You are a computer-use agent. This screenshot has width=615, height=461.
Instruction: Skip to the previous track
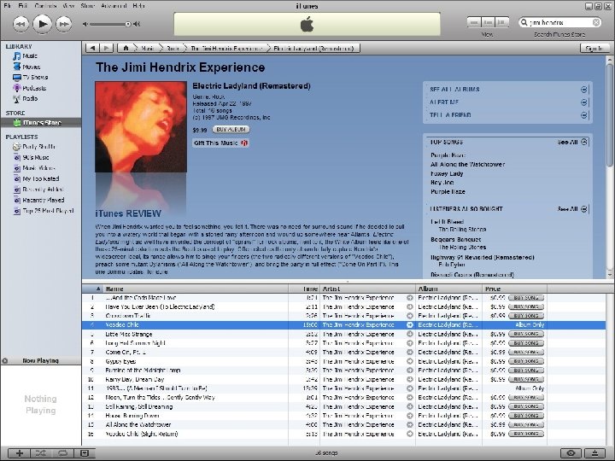[20, 24]
